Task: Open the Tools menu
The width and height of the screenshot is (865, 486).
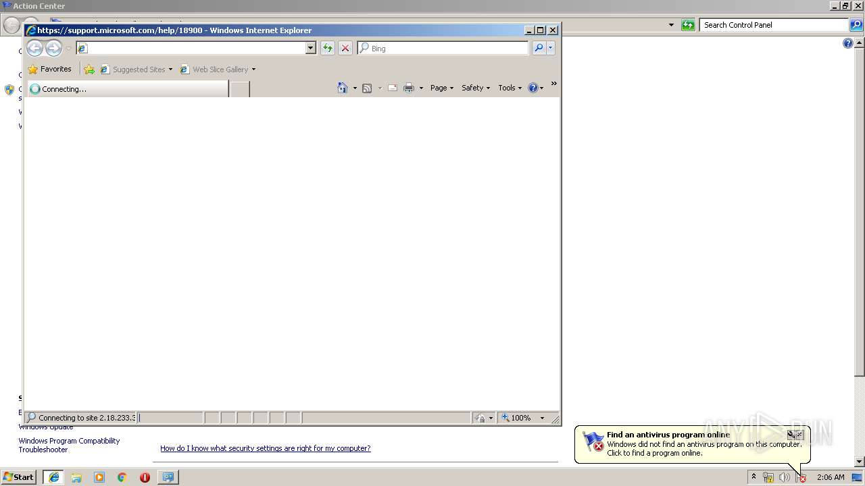Action: (x=510, y=88)
